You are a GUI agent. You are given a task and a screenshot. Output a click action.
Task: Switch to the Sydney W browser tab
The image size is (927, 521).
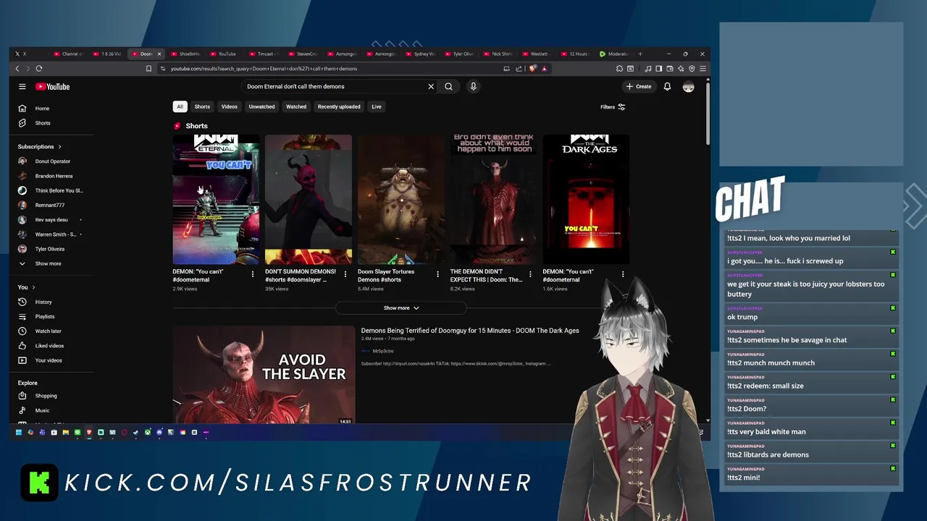click(x=421, y=54)
